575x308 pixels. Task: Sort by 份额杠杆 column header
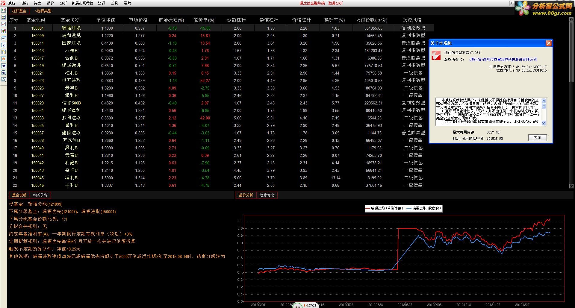click(236, 20)
